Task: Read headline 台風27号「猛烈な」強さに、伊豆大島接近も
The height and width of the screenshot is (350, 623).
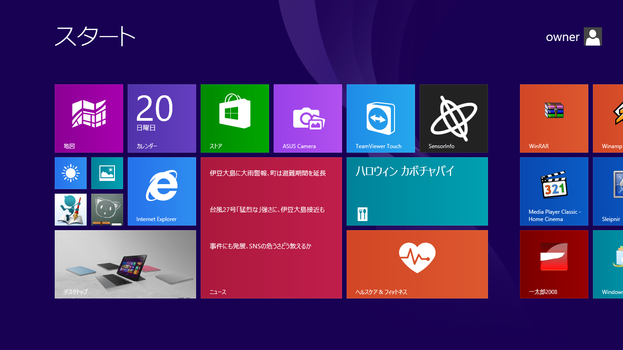Action: [x=267, y=210]
